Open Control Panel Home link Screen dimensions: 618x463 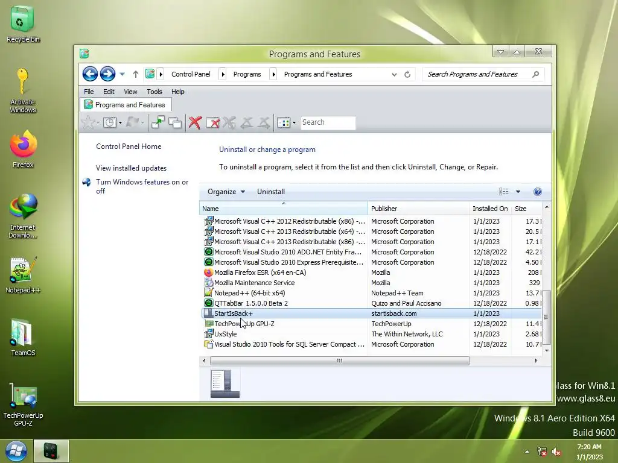pyautogui.click(x=129, y=146)
